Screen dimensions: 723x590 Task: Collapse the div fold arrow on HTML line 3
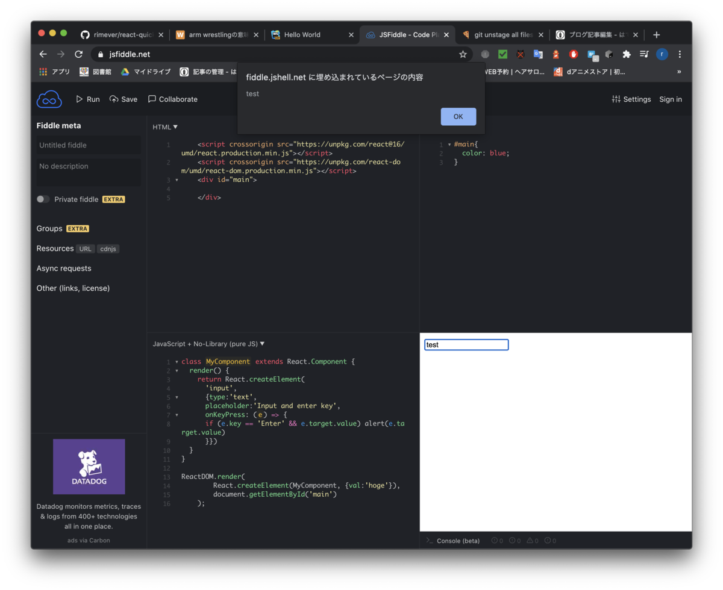[x=177, y=180]
